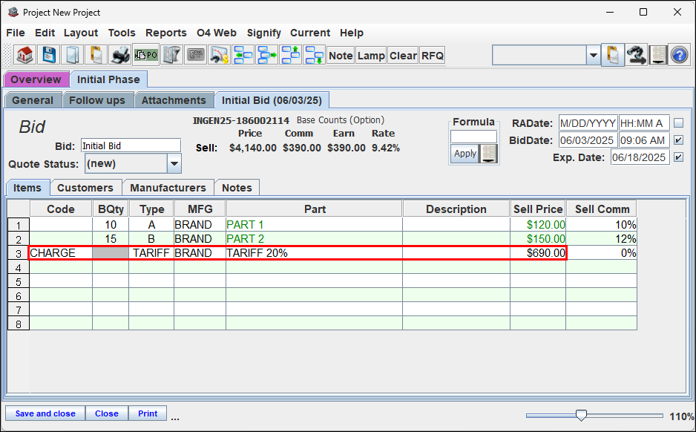The width and height of the screenshot is (696, 432).
Task: Click the Clear toolbar button
Action: 403,56
